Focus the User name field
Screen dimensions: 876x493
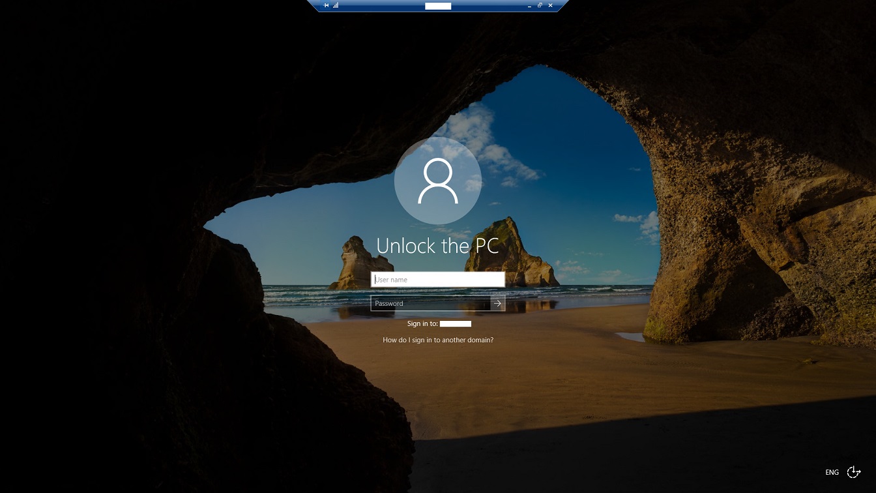click(438, 280)
